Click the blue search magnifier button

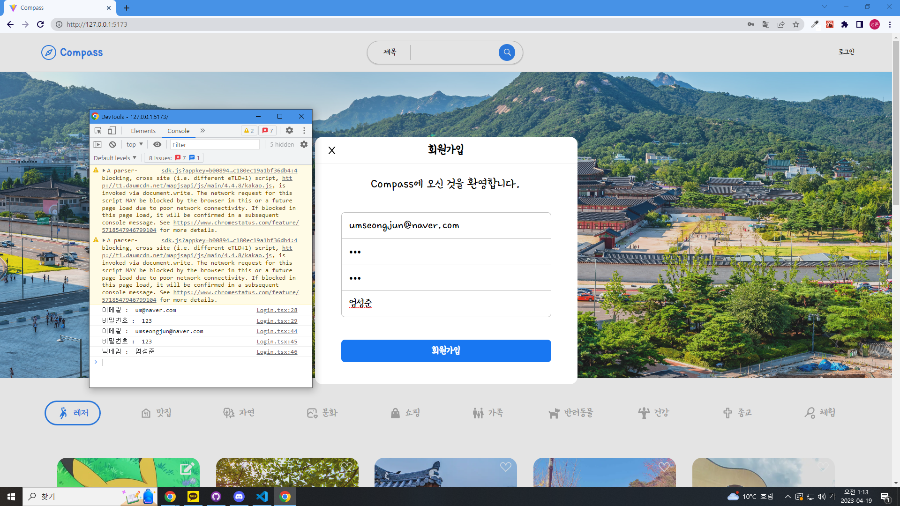click(x=507, y=52)
